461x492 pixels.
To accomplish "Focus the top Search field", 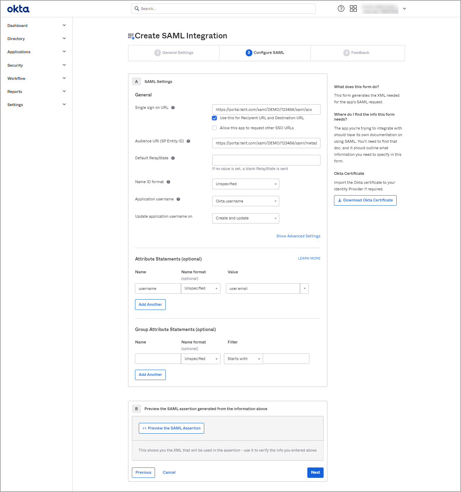I will [x=223, y=9].
